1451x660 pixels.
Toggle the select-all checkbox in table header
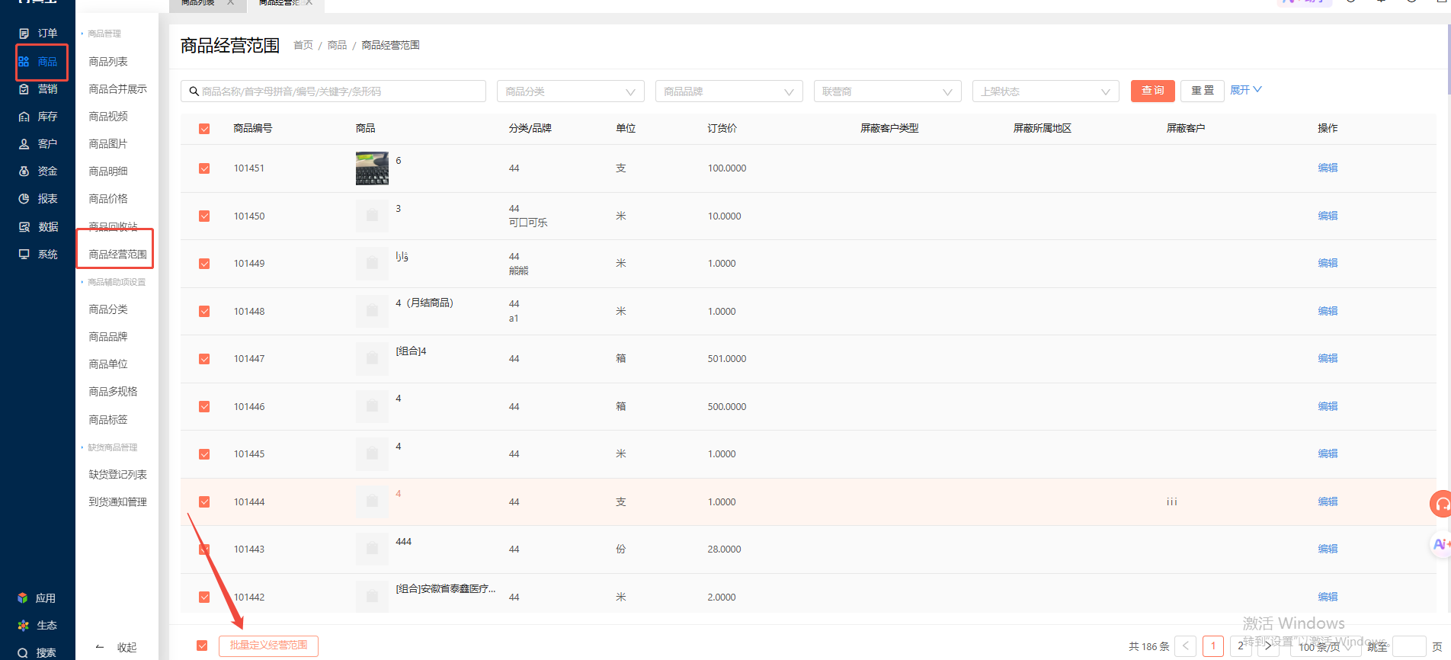pos(204,129)
